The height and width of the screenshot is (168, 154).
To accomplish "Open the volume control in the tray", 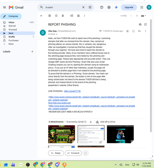I will (138, 165).
